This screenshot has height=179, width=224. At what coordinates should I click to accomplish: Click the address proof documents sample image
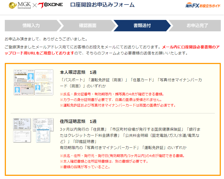click(33, 130)
